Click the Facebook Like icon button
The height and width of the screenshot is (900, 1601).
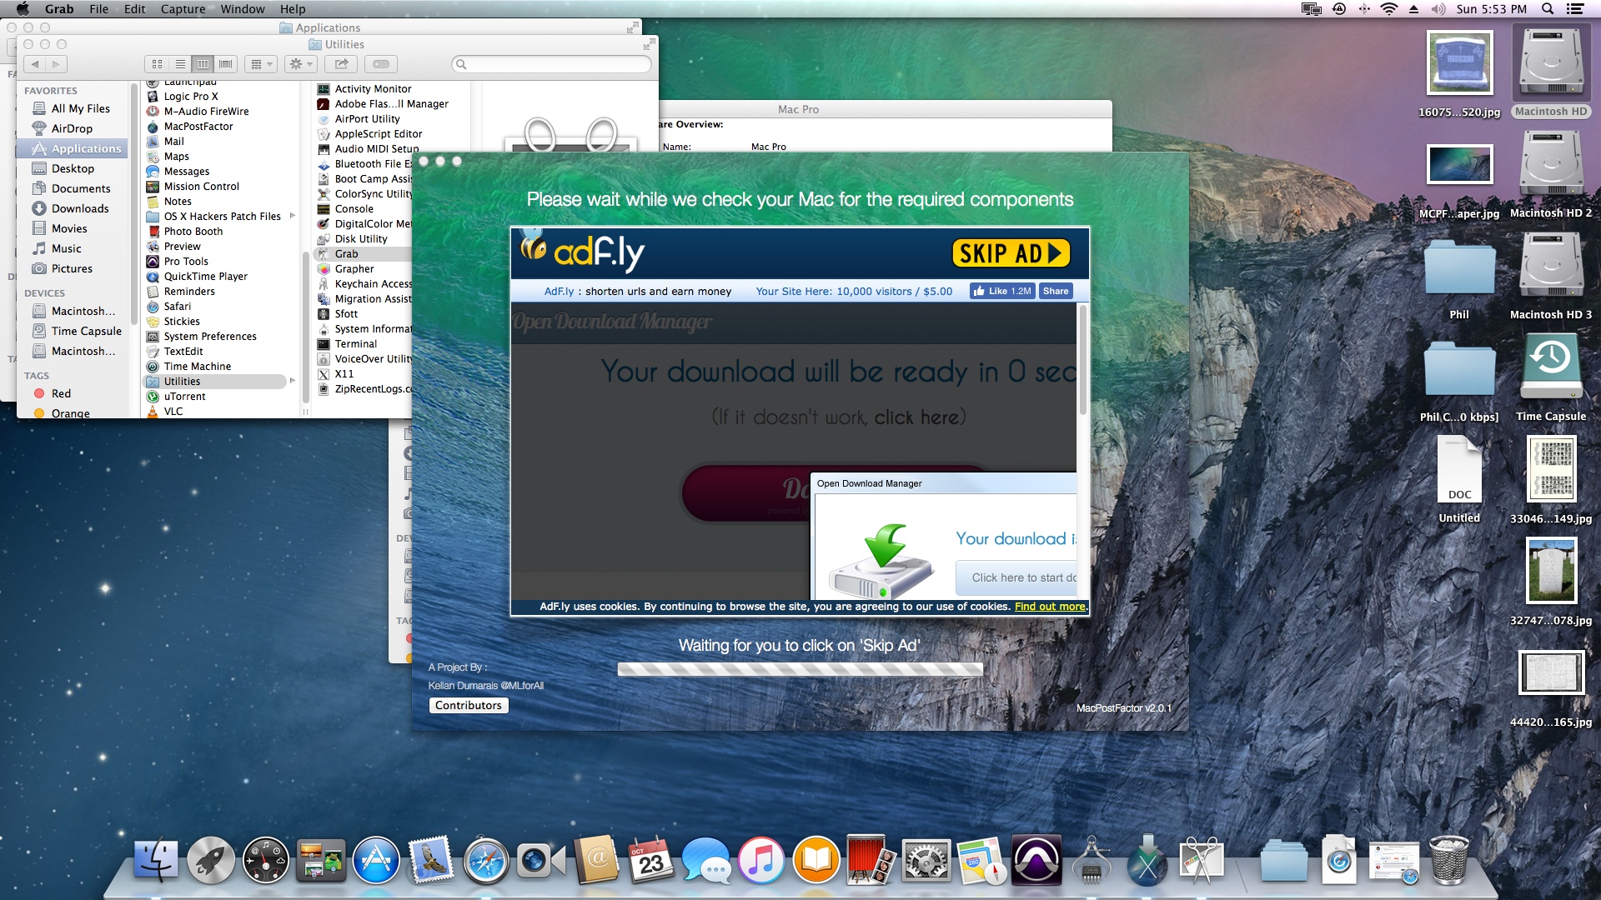1001,291
